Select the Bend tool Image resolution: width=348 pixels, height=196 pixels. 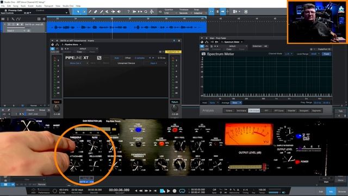113,11
